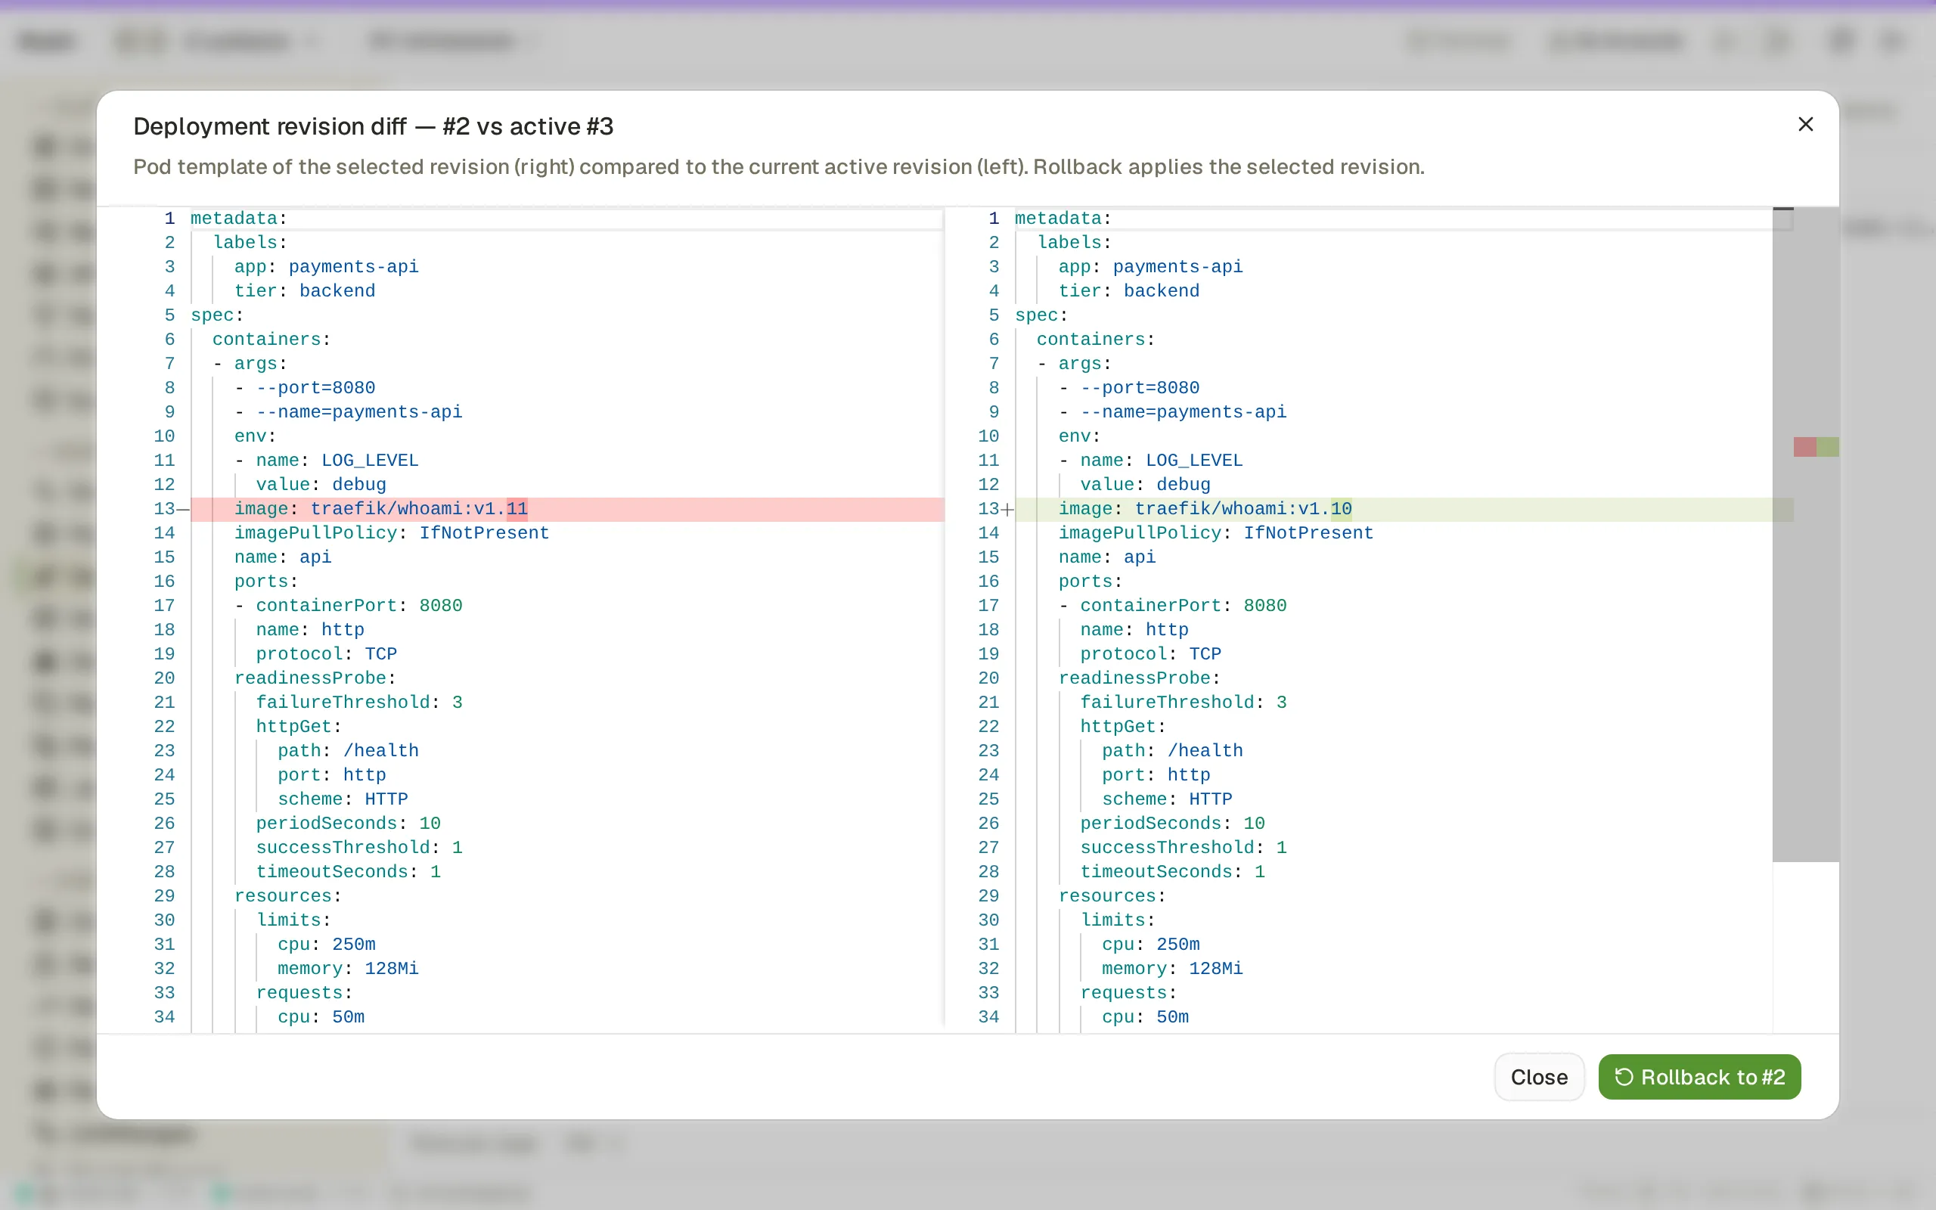
Task: Click Rollback to #2 button
Action: 1699,1076
